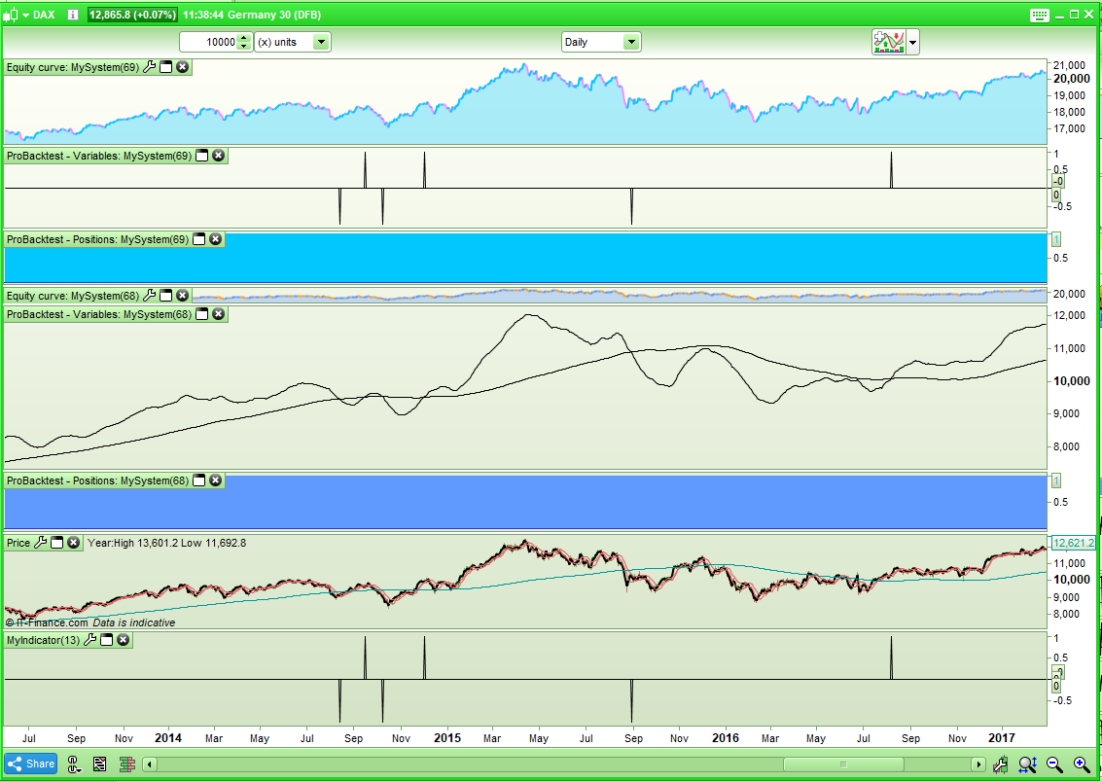Close the MyIndicator(13) panel

point(123,640)
